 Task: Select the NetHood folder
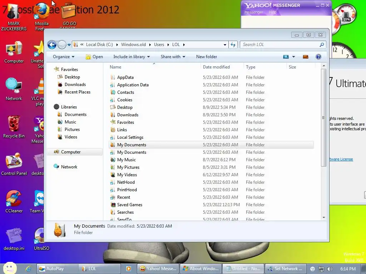pyautogui.click(x=126, y=182)
